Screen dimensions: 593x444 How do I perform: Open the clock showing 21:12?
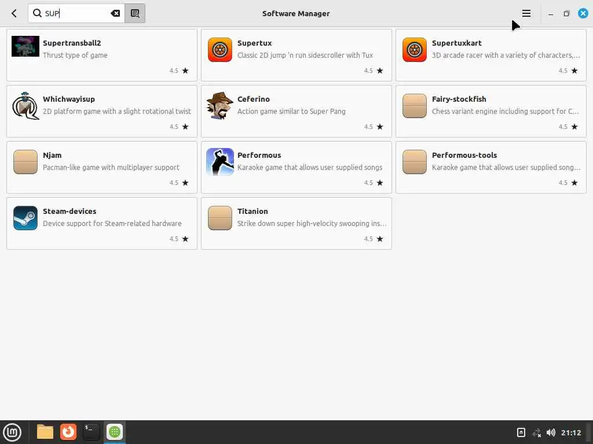pyautogui.click(x=571, y=432)
